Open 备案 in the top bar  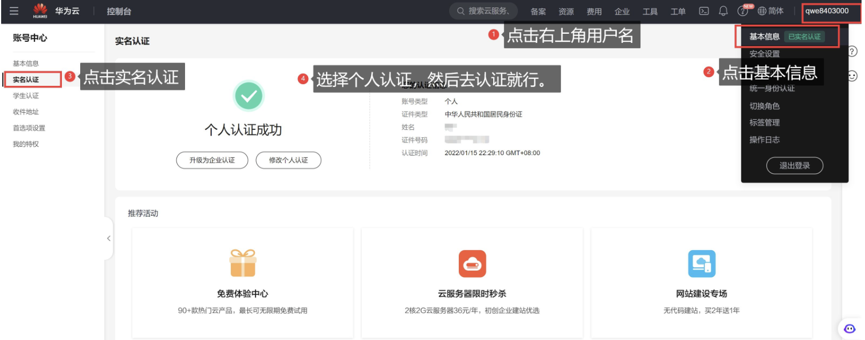(538, 11)
